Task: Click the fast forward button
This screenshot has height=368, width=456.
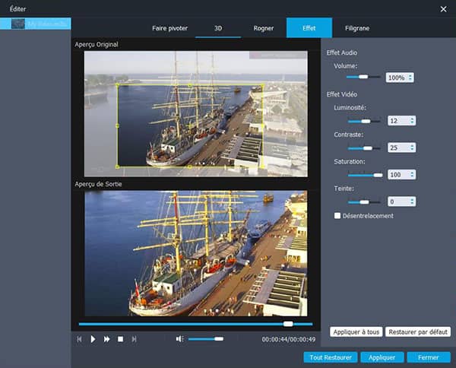Action: coord(107,338)
